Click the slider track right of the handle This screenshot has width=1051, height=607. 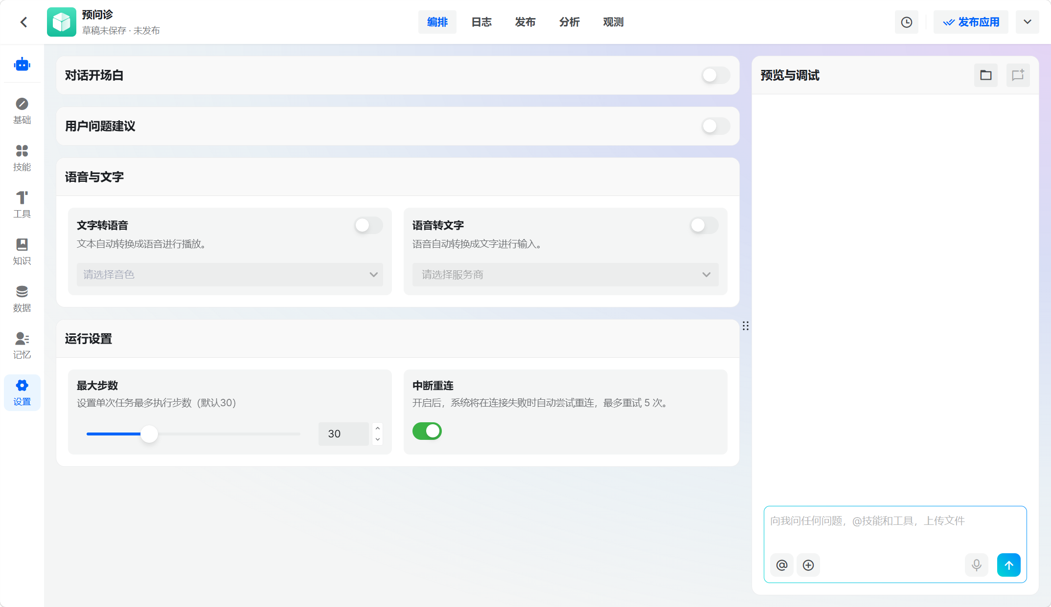click(229, 434)
